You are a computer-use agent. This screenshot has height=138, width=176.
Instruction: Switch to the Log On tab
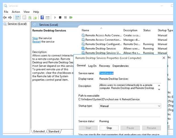(x=92, y=66)
